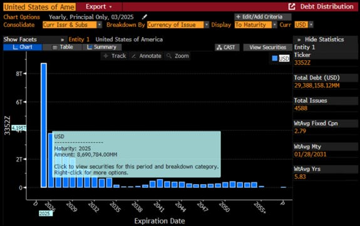
Task: Click the Amount: 8,690,784.00MM tooltip text
Action: [86, 155]
